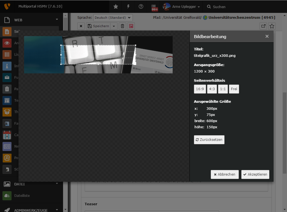
Task: Click Zurücksetzen to reset the crop
Action: (209, 139)
